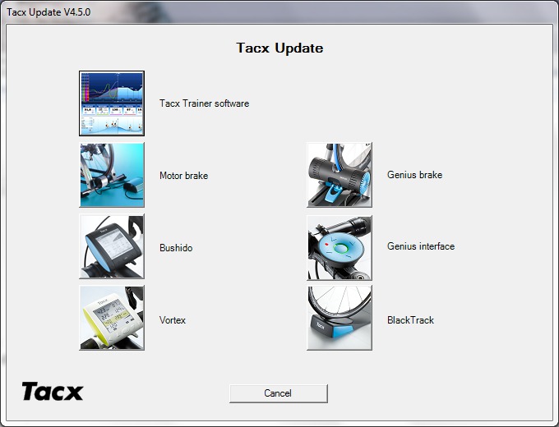Choose the Bushido computer image
This screenshot has width=559, height=427.
coord(112,246)
